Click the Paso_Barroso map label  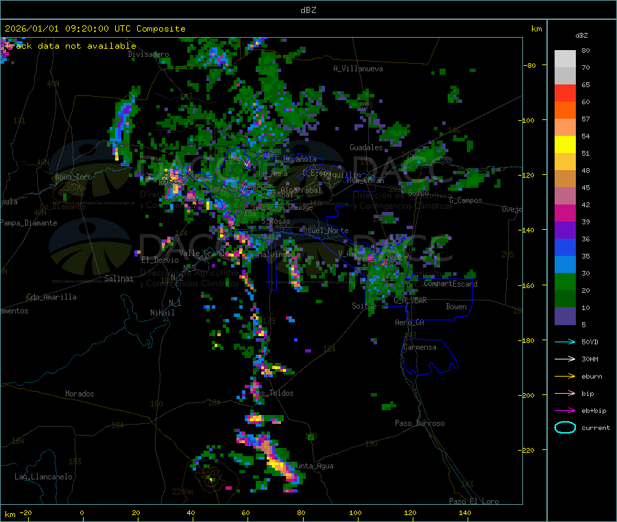(x=420, y=423)
